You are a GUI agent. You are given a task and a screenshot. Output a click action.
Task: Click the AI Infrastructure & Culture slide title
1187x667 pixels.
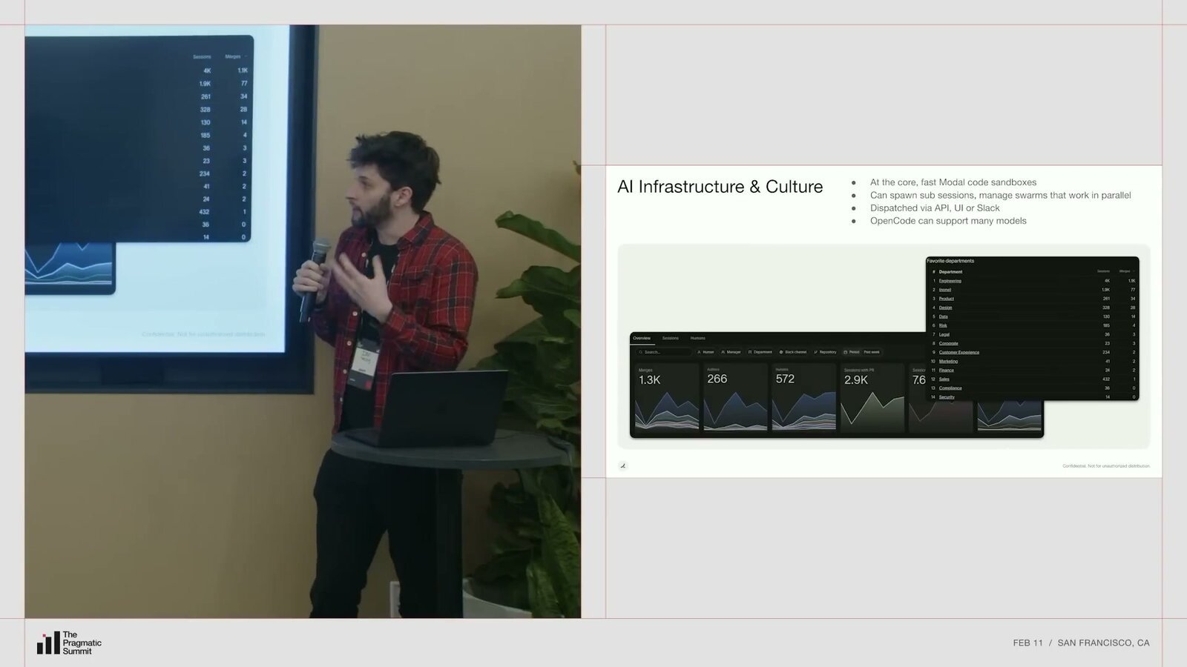720,187
